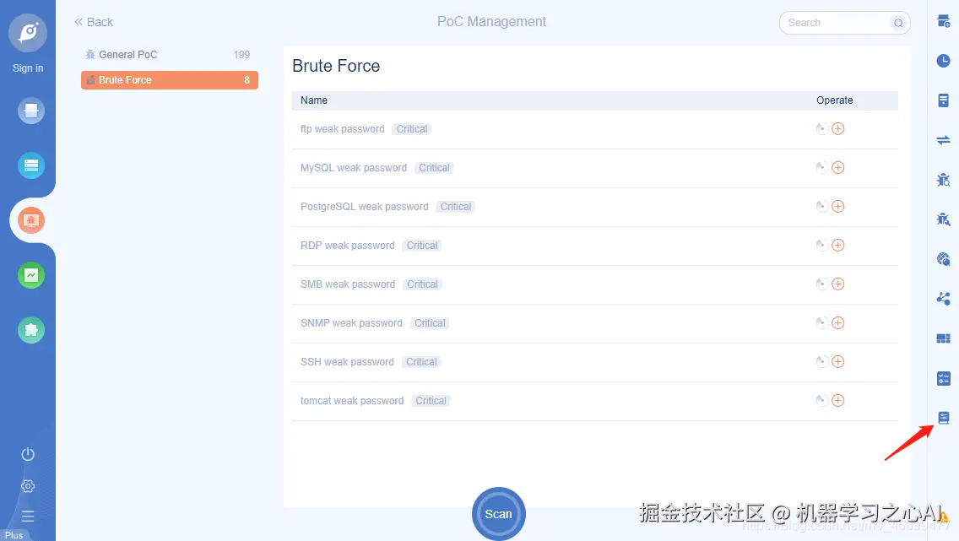Click the Goby planet logo icon
This screenshot has height=541, width=959.
[28, 32]
